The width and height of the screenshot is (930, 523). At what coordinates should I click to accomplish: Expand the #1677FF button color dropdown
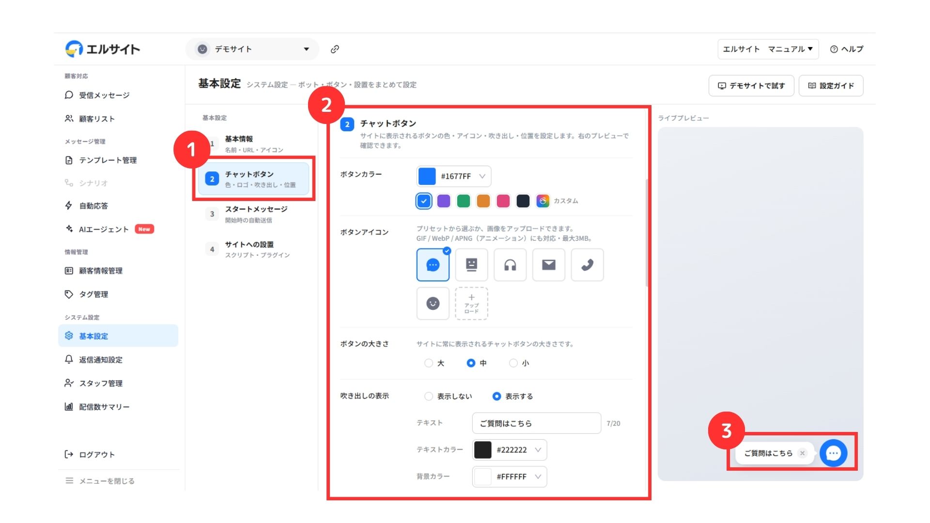(454, 176)
